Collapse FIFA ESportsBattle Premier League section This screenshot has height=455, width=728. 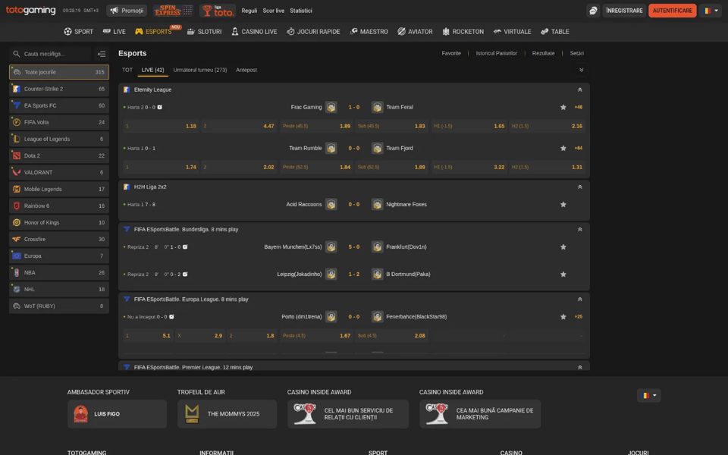pyautogui.click(x=580, y=367)
